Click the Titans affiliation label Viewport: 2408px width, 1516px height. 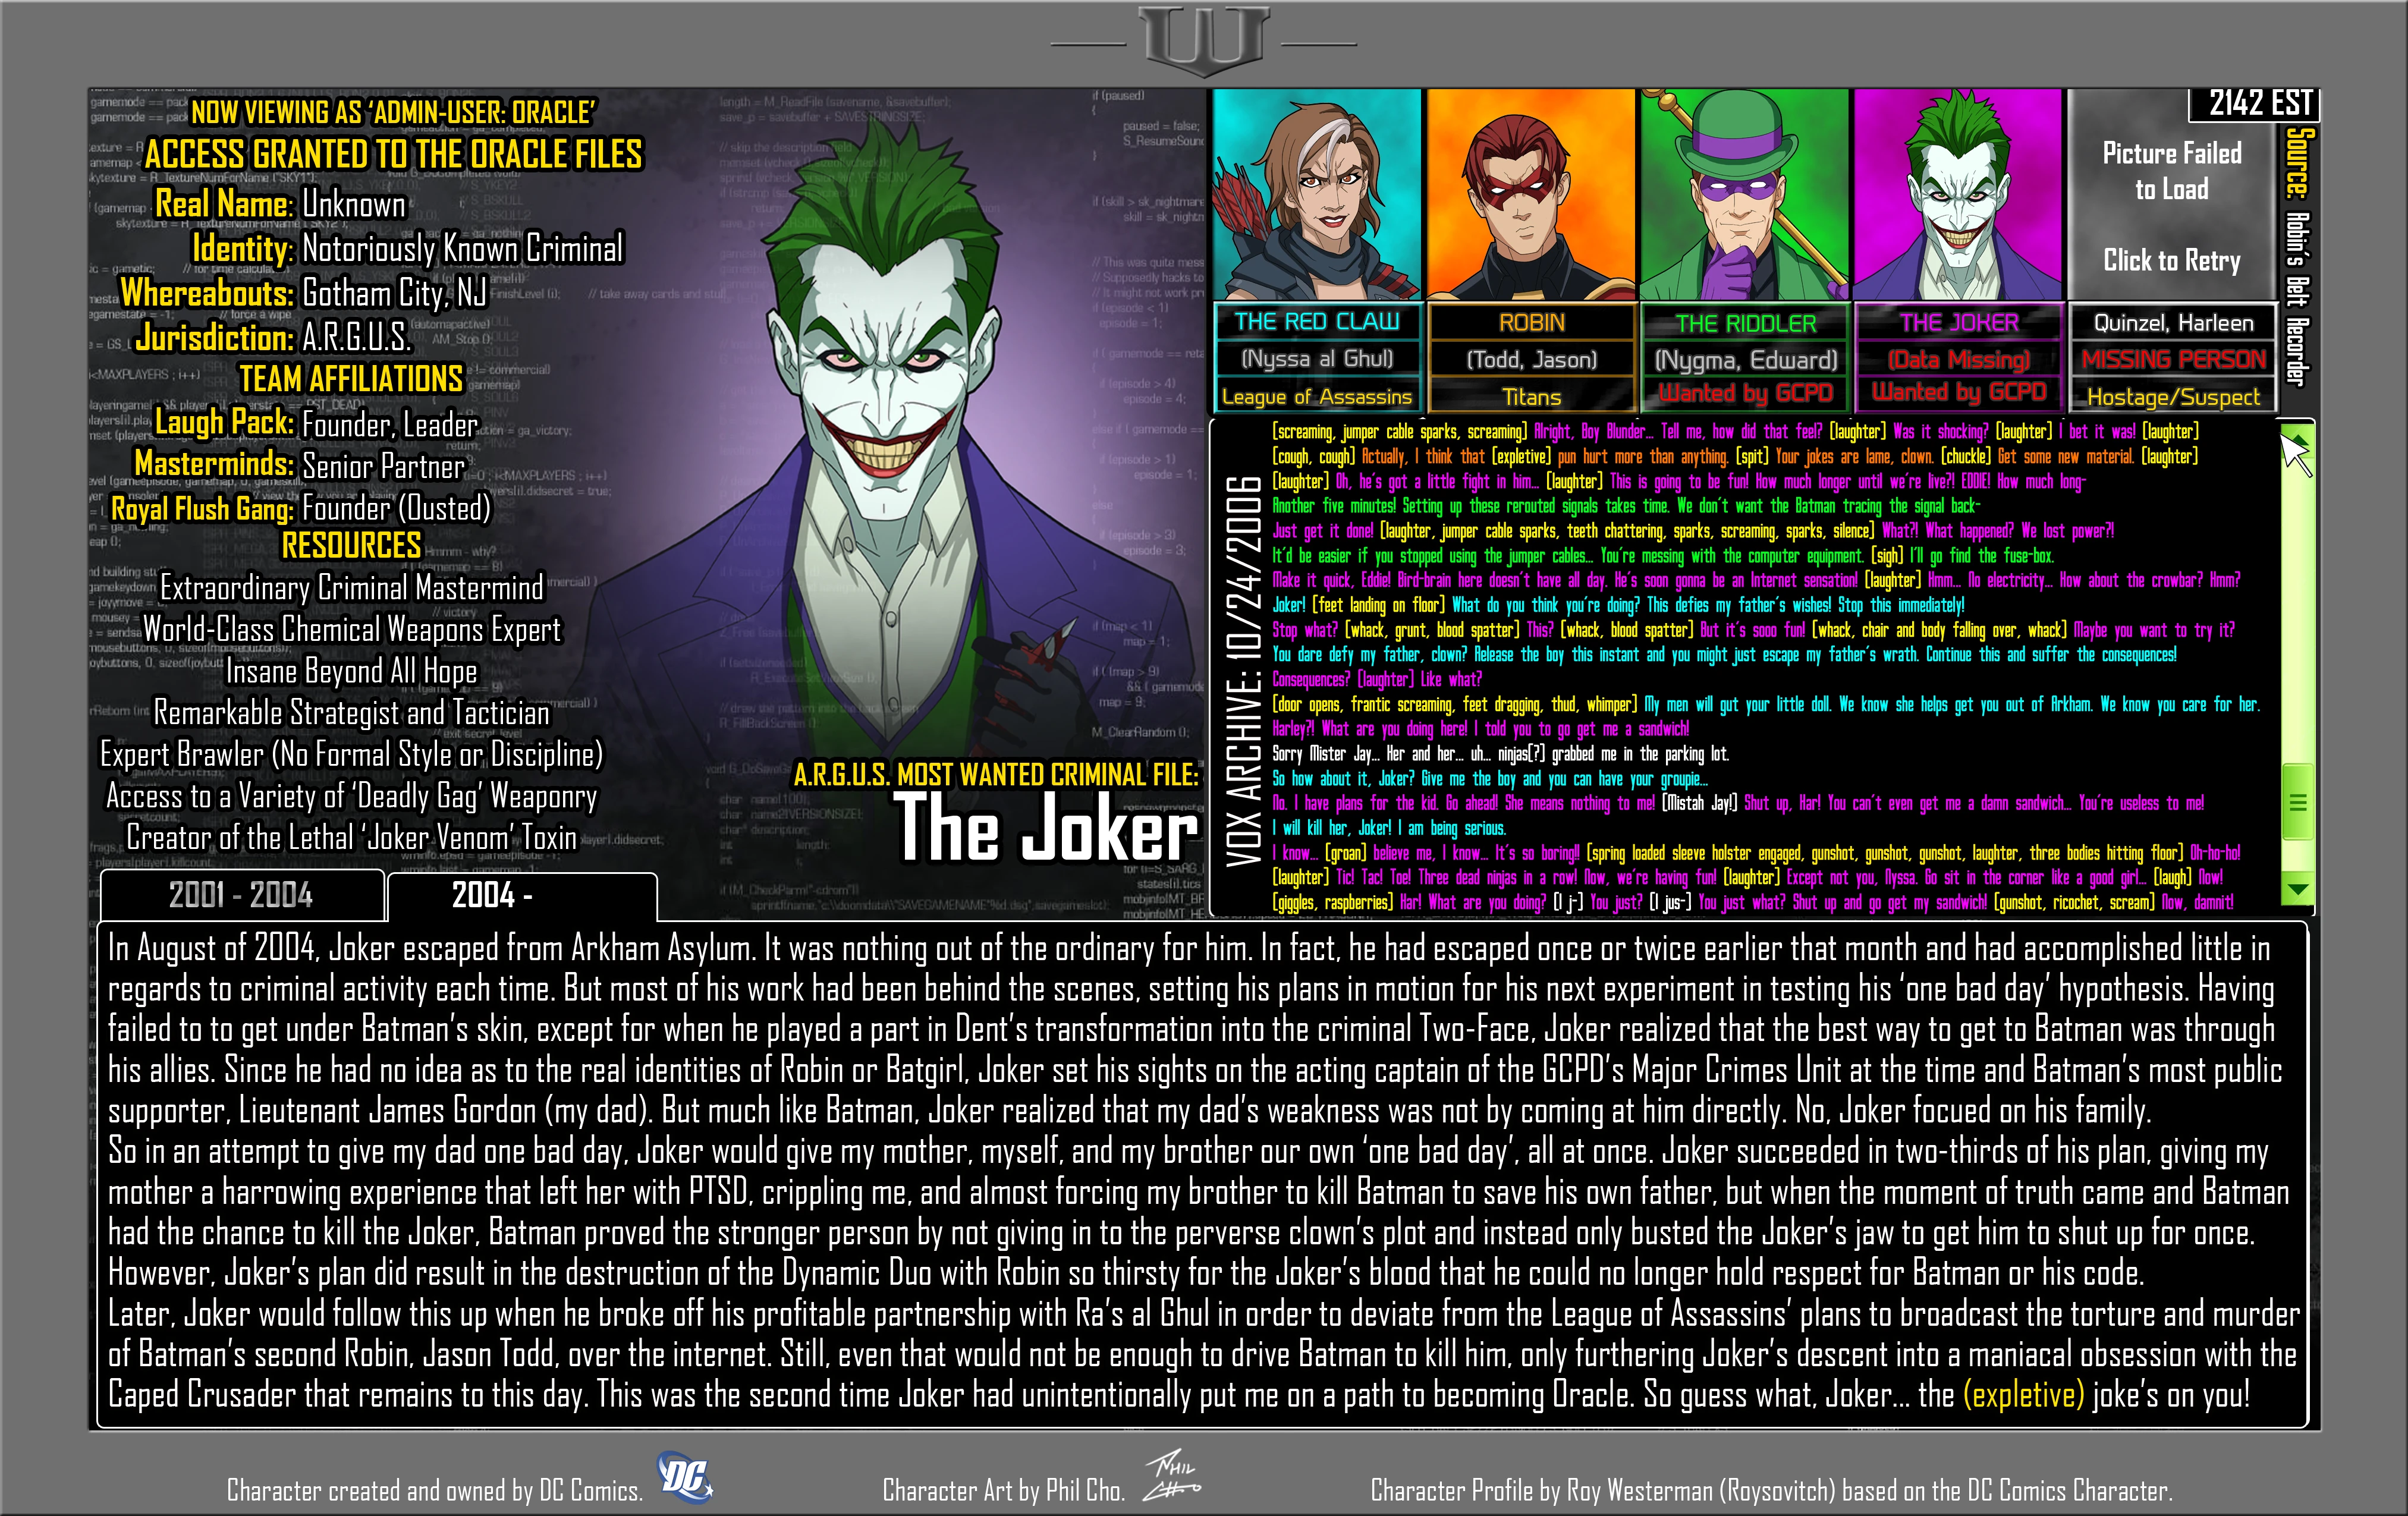pyautogui.click(x=1531, y=397)
